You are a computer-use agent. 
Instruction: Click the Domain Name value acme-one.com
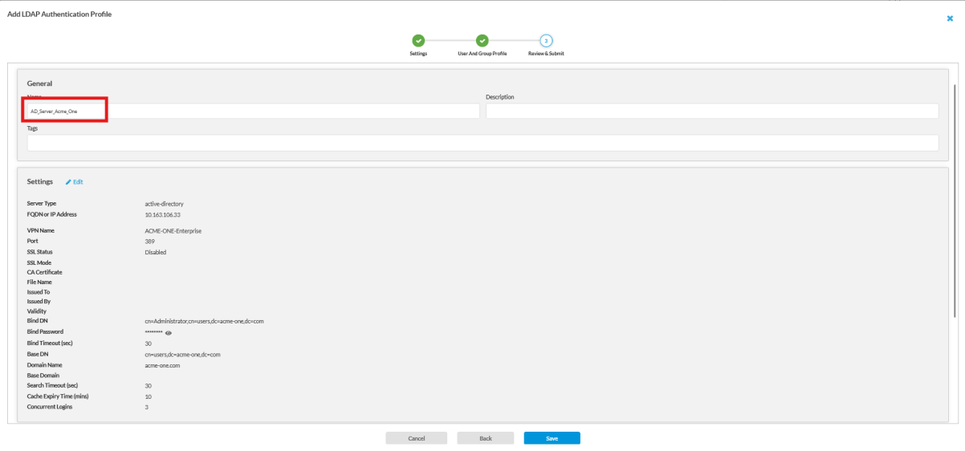tap(162, 365)
